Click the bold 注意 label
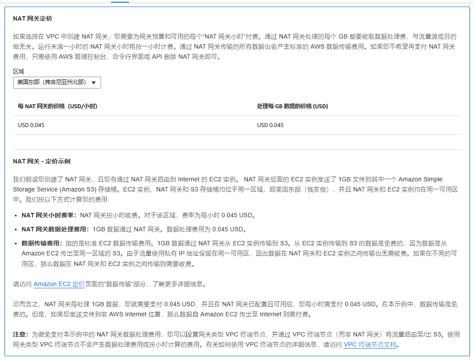This screenshot has height=361, width=474. click(21, 334)
